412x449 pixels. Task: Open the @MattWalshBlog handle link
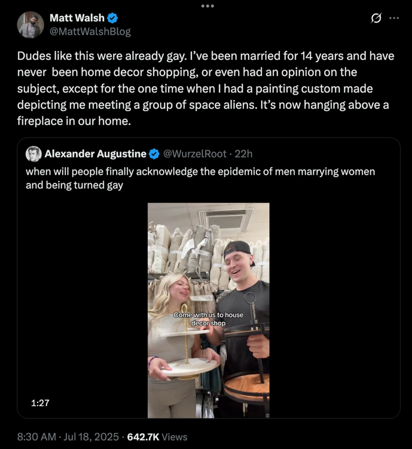point(90,31)
